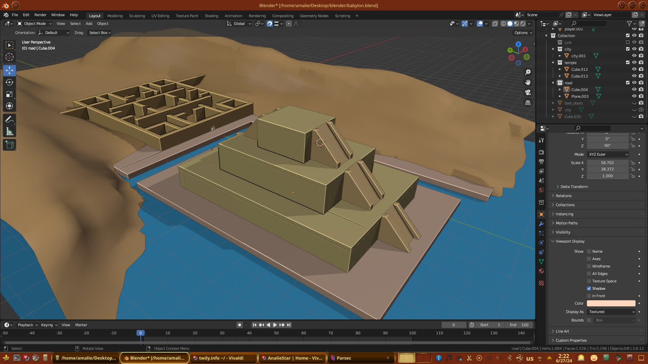This screenshot has width=648, height=364.
Task: Expand the Relations panel
Action: pyautogui.click(x=564, y=196)
